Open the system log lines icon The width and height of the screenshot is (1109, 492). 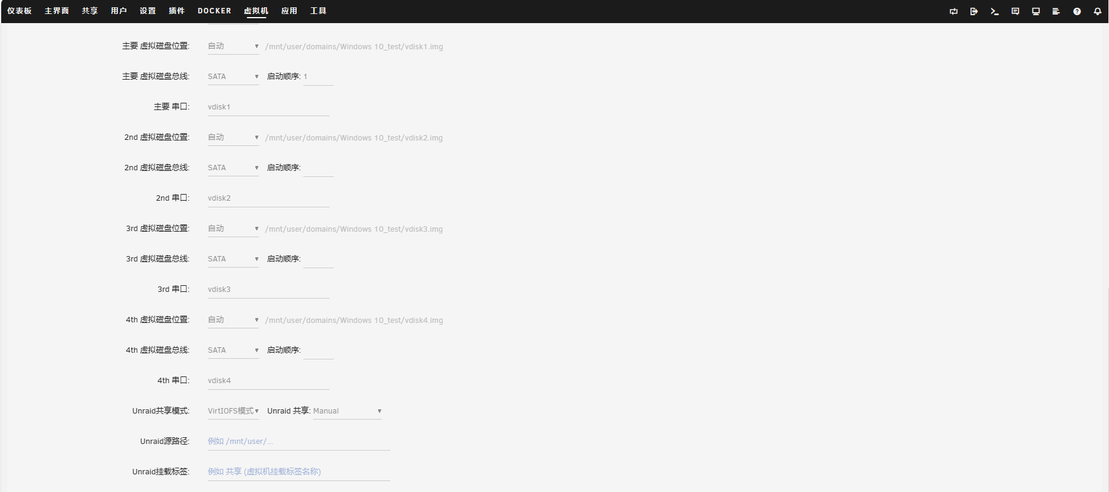[1056, 11]
